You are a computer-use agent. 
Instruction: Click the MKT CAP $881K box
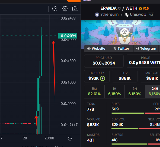[150, 76]
